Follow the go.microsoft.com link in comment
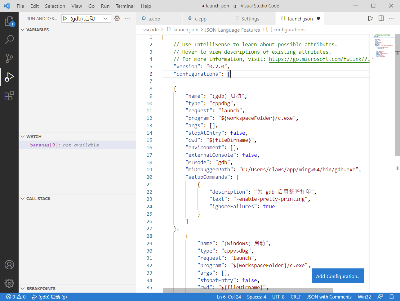This screenshot has height=301, width=400. click(319, 59)
